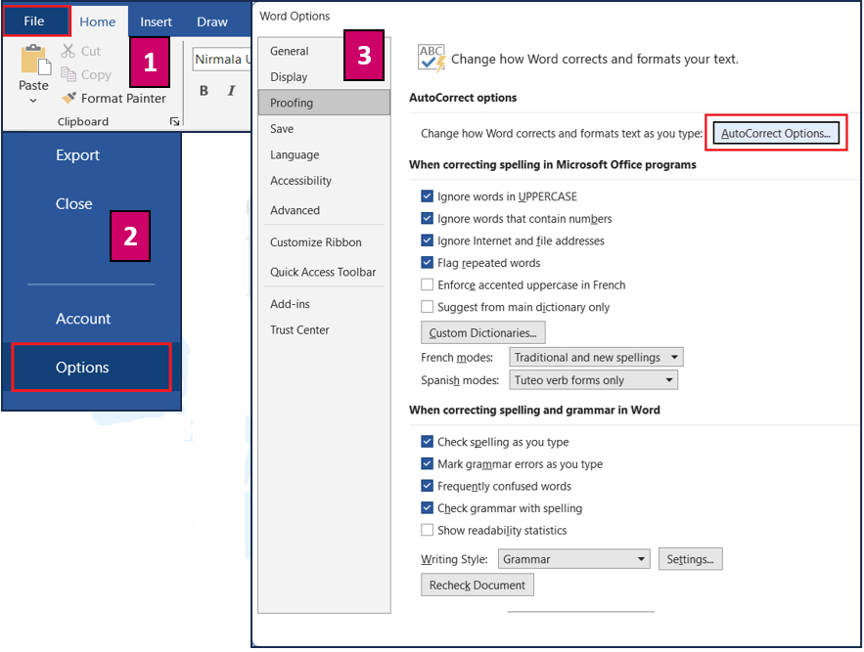Viewport: 864px width, 652px height.
Task: Click the Copy pages icon
Action: point(68,74)
